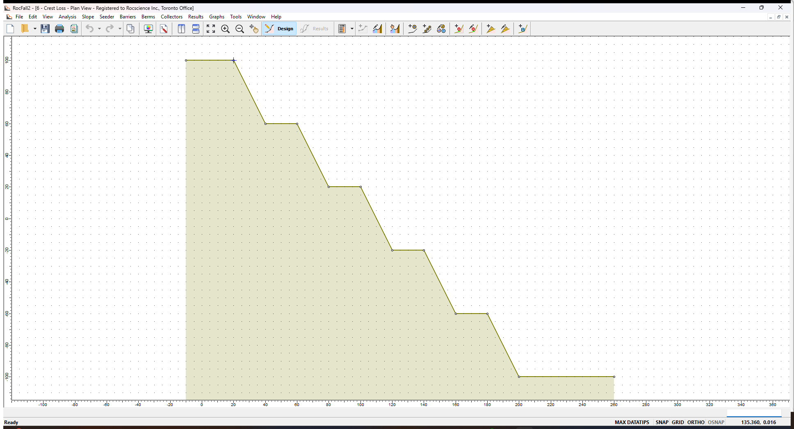The width and height of the screenshot is (794, 429).
Task: Click the coordinates readout 135.360, 0.016
Action: (x=758, y=422)
